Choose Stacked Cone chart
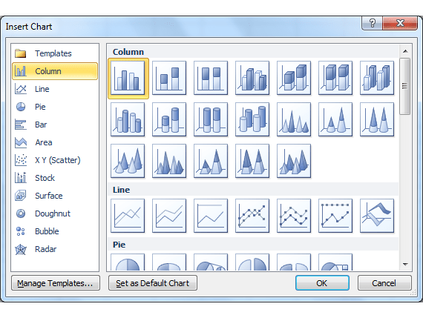The height and width of the screenshot is (318, 423). [335, 119]
